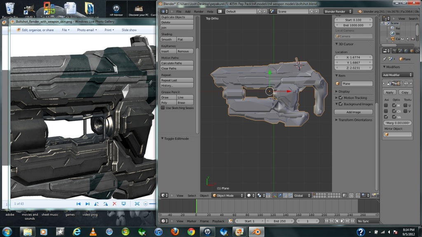The height and width of the screenshot is (237, 422).
Task: Open the No Sync timeline dropdown
Action: tap(367, 221)
